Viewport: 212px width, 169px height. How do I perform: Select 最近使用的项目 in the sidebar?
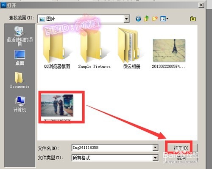coord(20,36)
